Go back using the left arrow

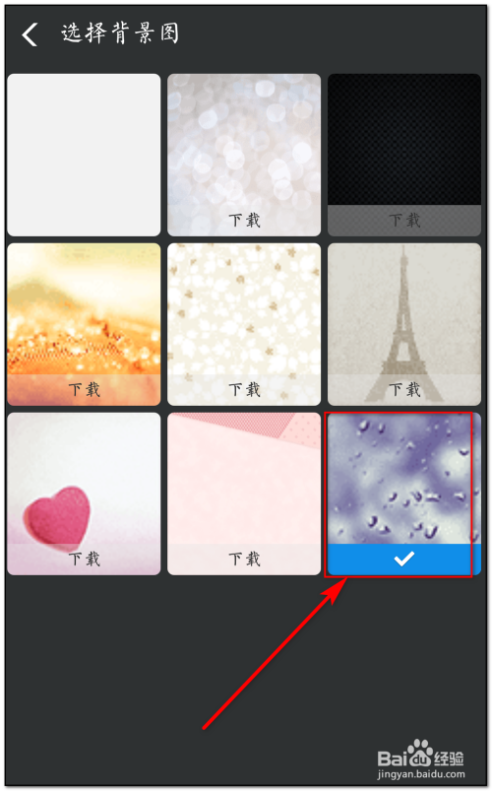click(x=30, y=34)
